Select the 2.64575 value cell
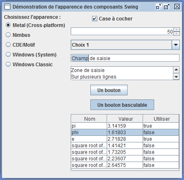Image resolution: width=184 pixels, height=180 pixels. [125, 165]
